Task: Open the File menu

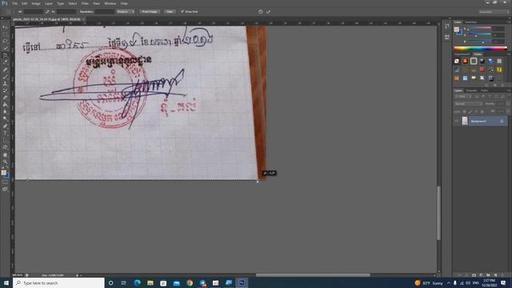Action: [14, 3]
